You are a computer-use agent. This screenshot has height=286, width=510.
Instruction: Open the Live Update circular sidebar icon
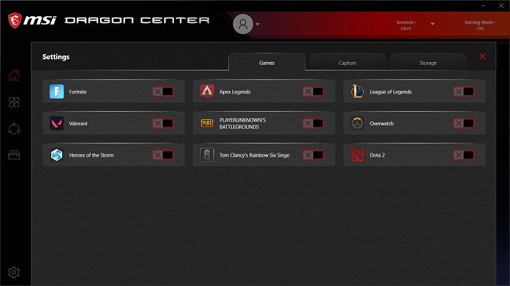(14, 129)
